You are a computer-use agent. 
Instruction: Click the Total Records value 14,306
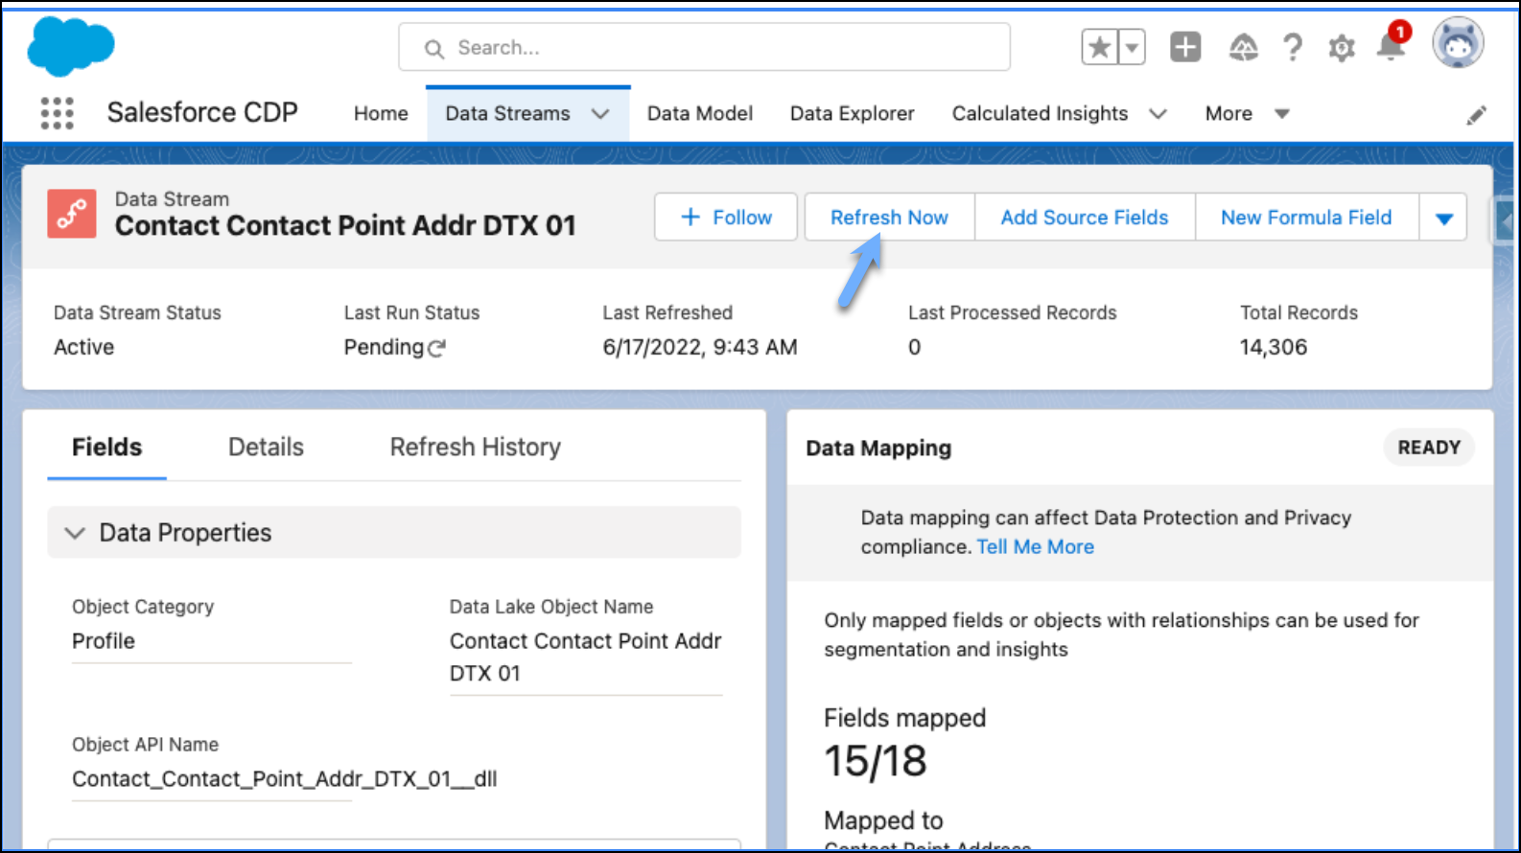[1273, 347]
